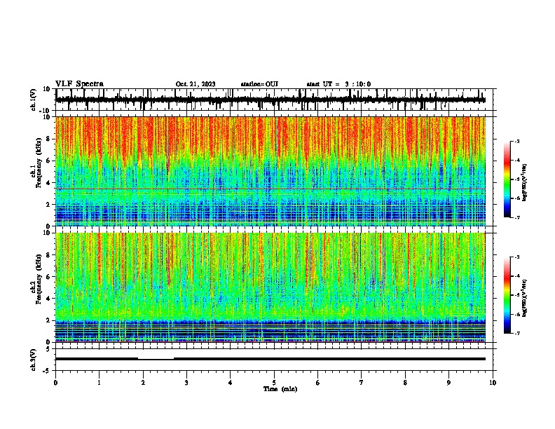Click time axis tick label "7"

click(x=362, y=383)
